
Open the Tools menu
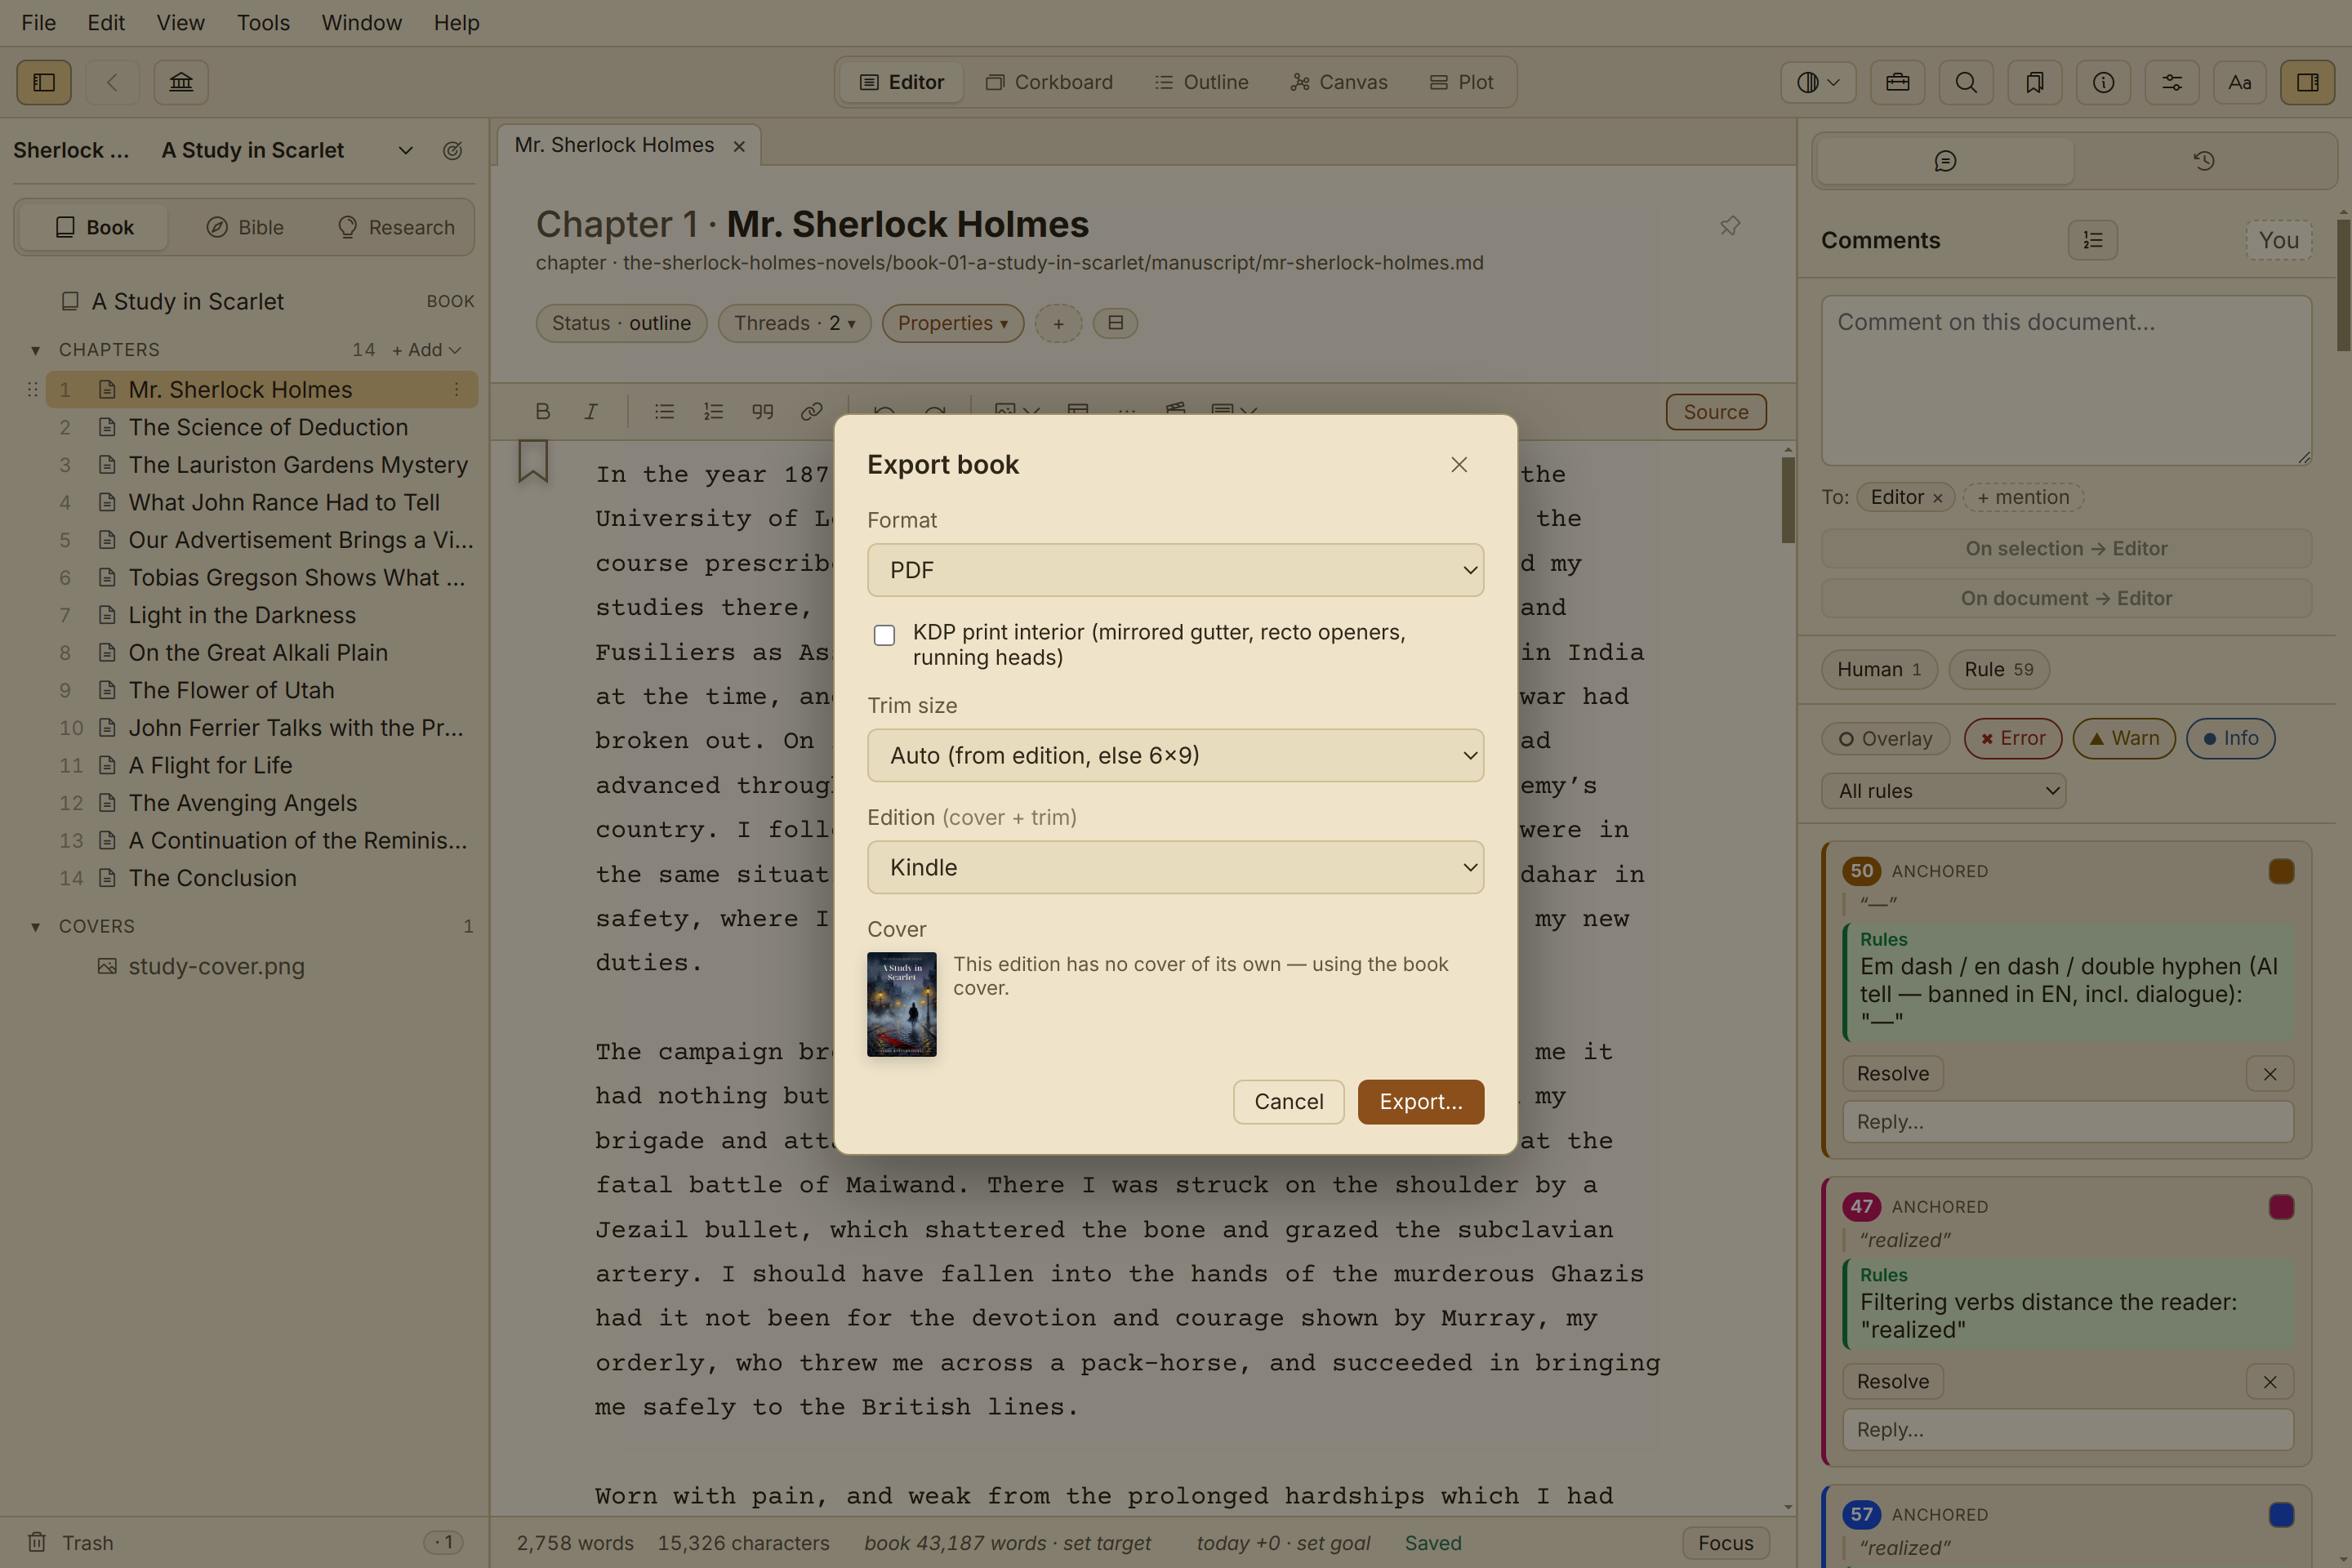(x=263, y=22)
